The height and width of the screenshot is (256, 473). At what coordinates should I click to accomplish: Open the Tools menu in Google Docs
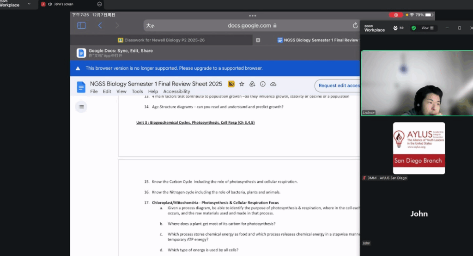(x=137, y=91)
